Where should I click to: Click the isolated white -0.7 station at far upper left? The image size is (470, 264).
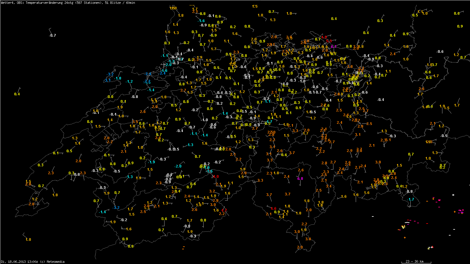point(52,35)
